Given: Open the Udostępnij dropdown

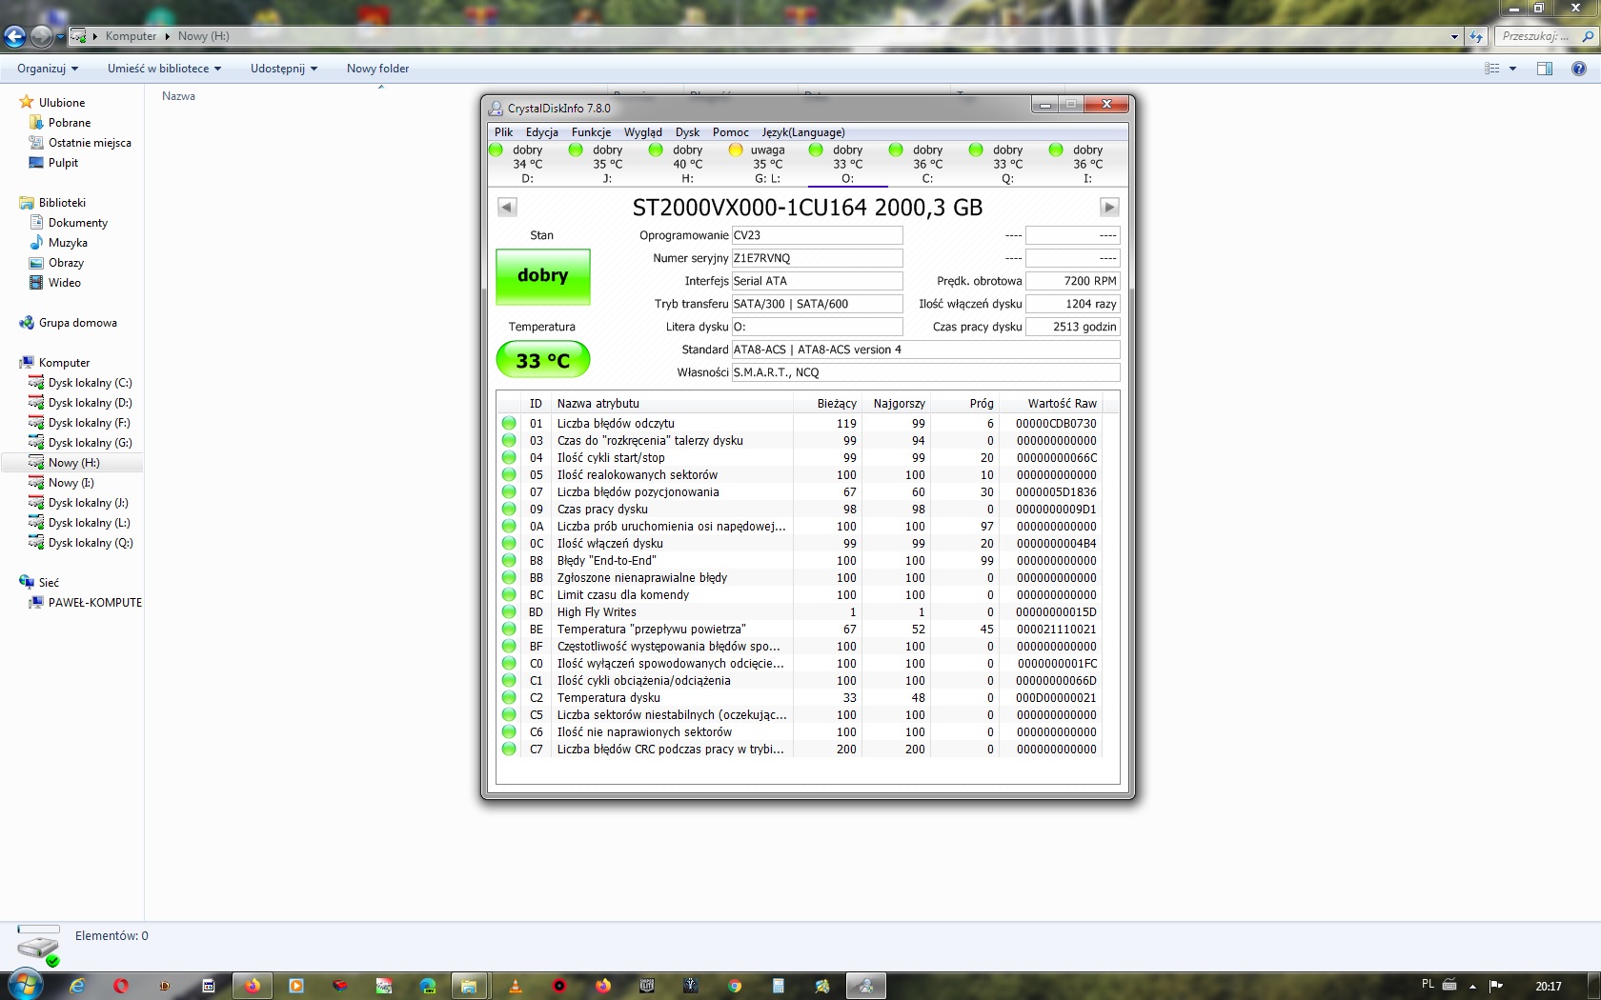Looking at the screenshot, I should pyautogui.click(x=284, y=69).
